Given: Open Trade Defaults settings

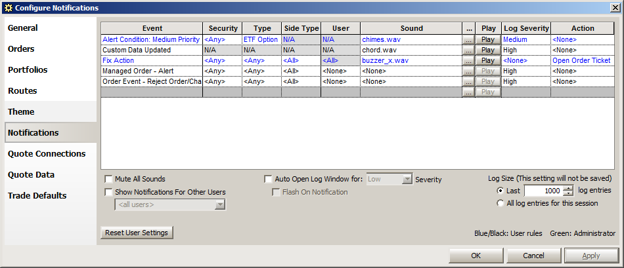Looking at the screenshot, I should [50, 196].
